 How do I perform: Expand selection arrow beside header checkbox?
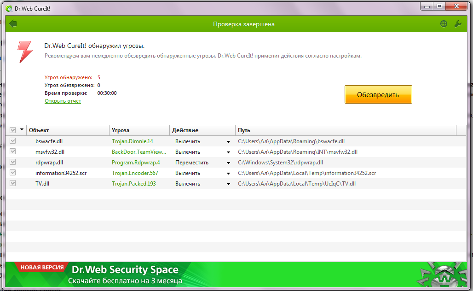[22, 130]
